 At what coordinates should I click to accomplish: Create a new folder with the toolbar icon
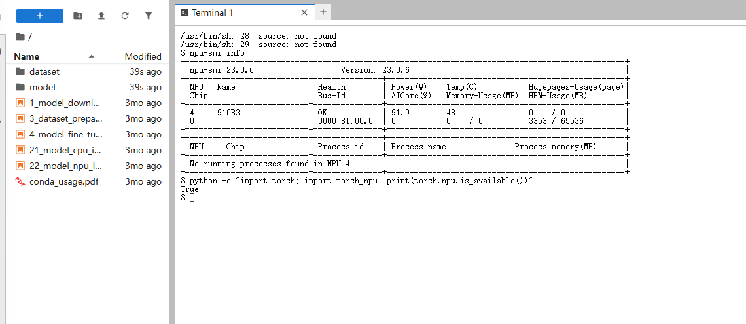pyautogui.click(x=78, y=16)
